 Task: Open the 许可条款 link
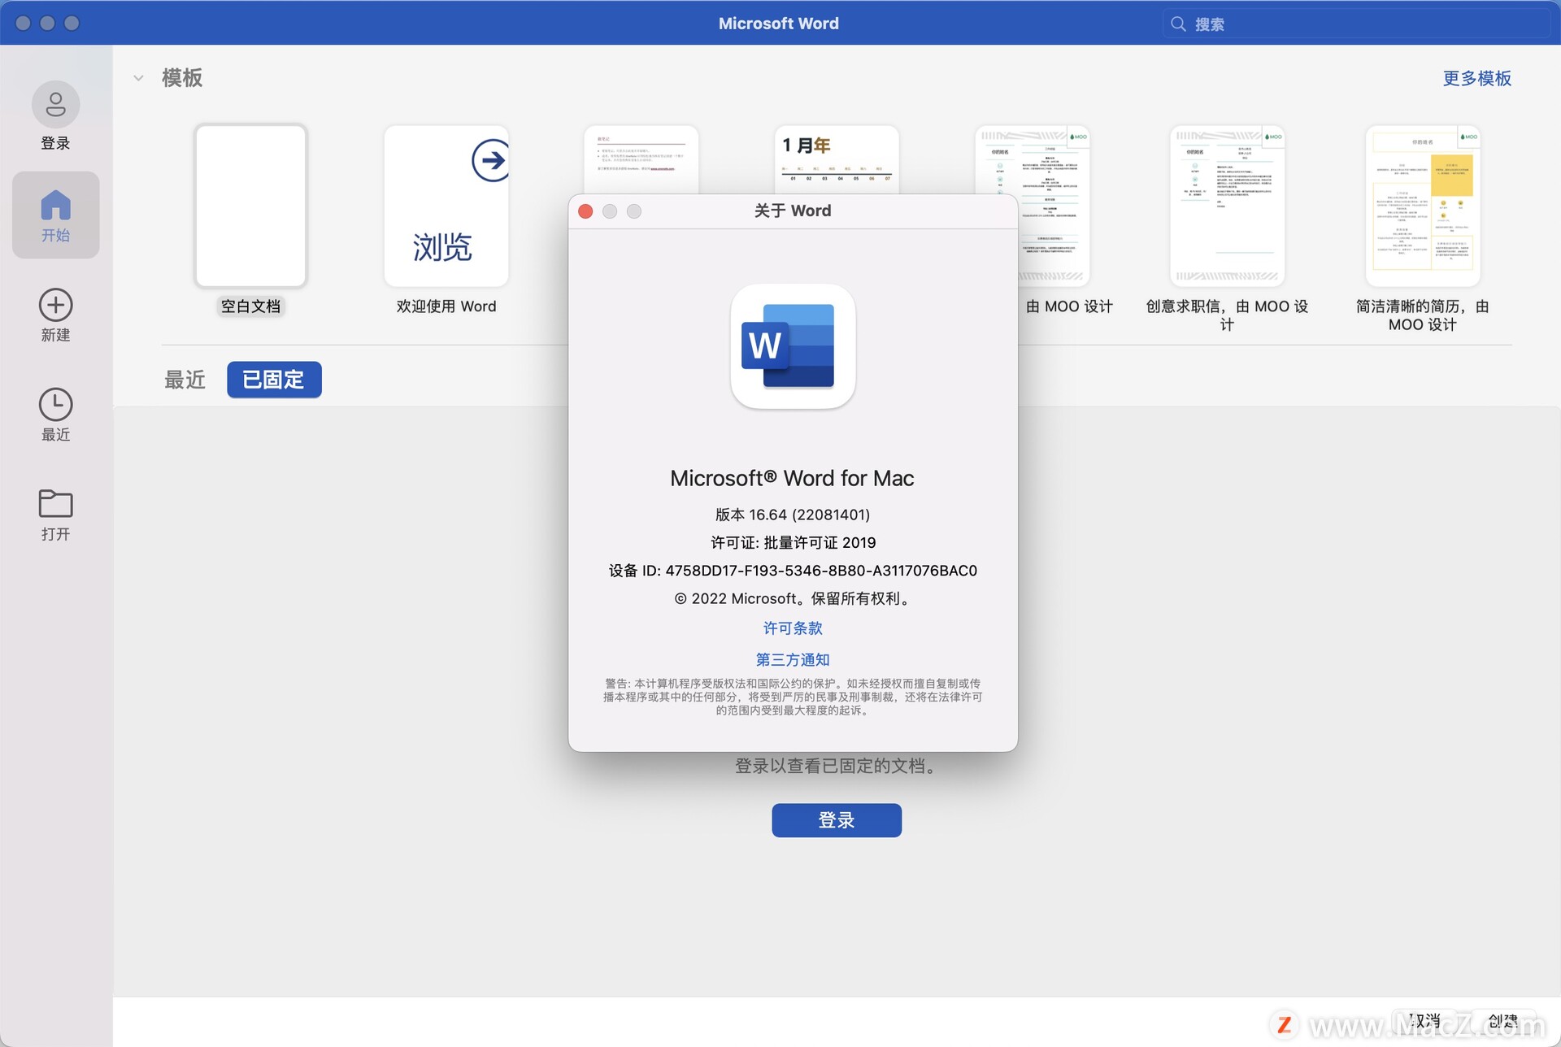pyautogui.click(x=793, y=628)
